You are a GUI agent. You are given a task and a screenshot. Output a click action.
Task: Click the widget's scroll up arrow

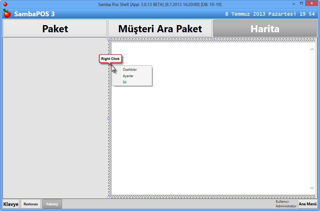pos(312,49)
